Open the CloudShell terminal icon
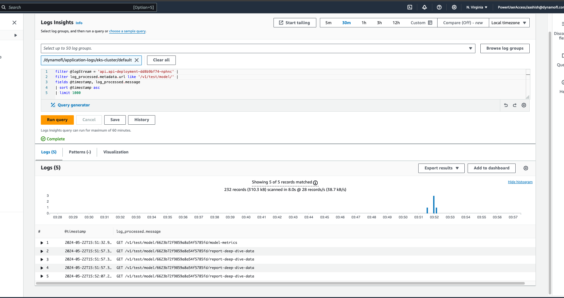 tap(410, 7)
